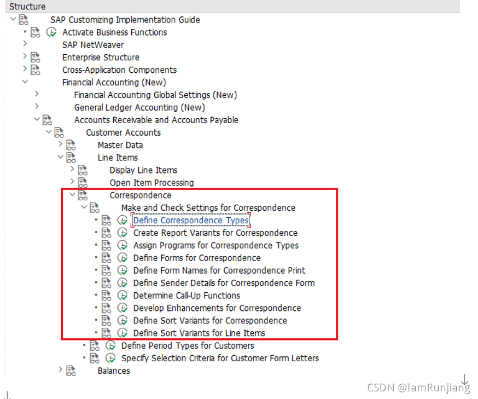Image resolution: width=478 pixels, height=399 pixels.
Task: Select Determine Call-Up Functions entry
Action: coord(186,296)
